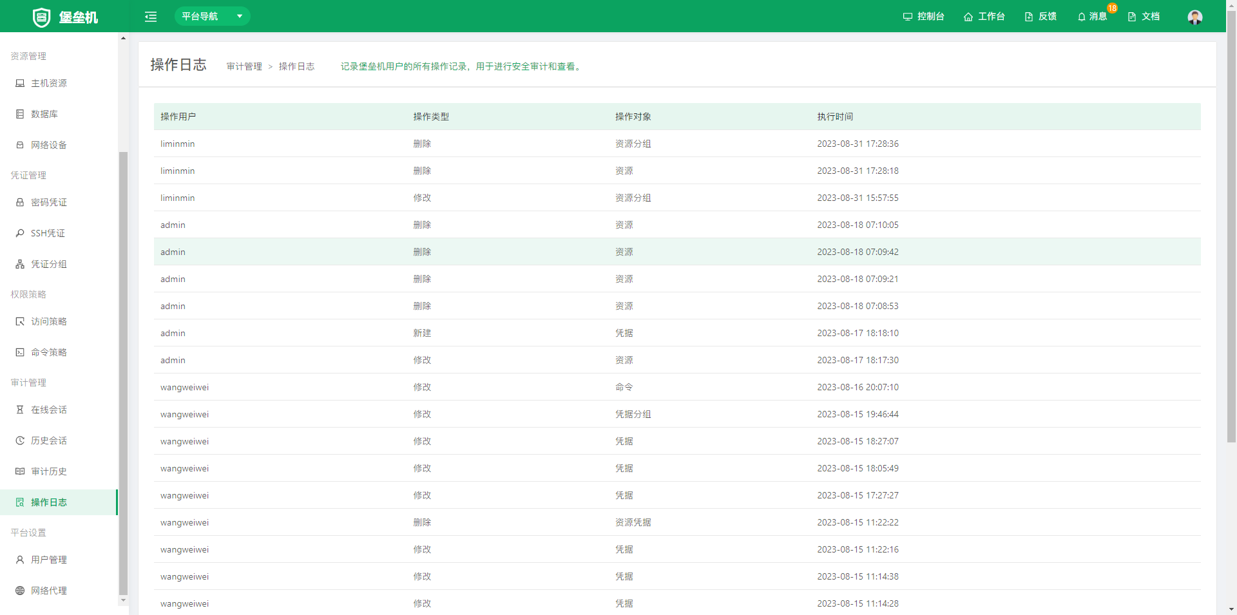Open 反馈 in the top bar

(x=1040, y=16)
